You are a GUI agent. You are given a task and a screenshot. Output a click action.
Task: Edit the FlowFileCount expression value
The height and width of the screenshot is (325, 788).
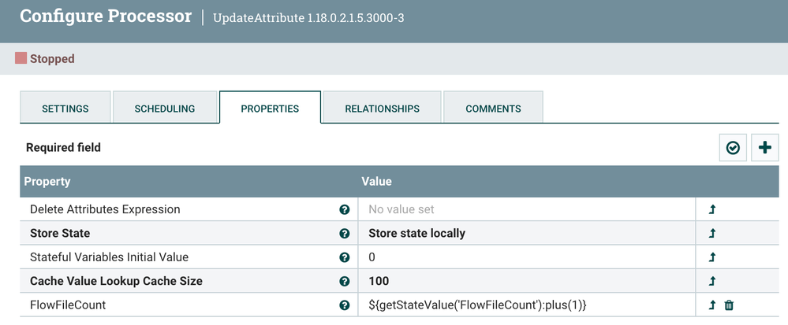(526, 305)
